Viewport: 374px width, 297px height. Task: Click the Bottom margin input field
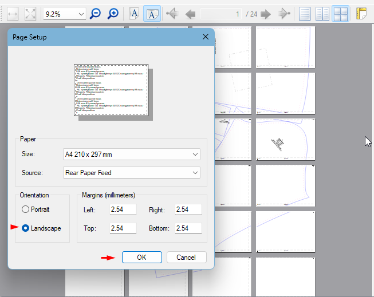(188, 229)
